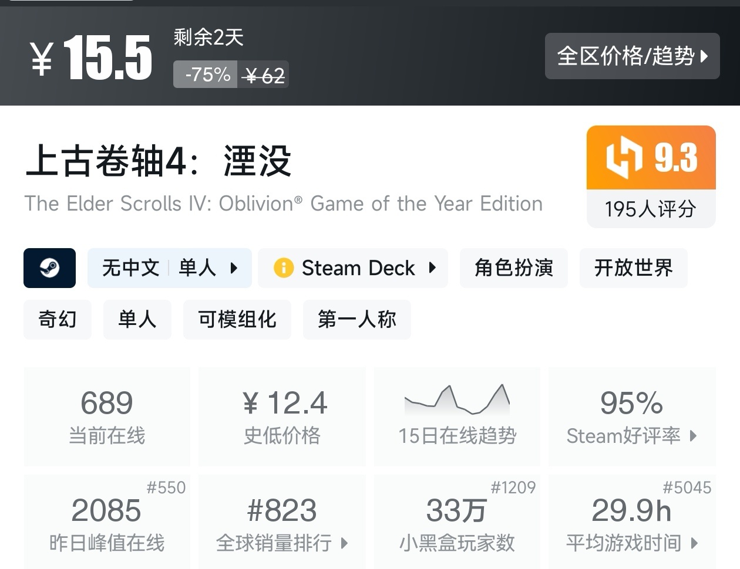This screenshot has height=569, width=740.
Task: Click the Xiaoheihe score logo icon
Action: (624, 157)
